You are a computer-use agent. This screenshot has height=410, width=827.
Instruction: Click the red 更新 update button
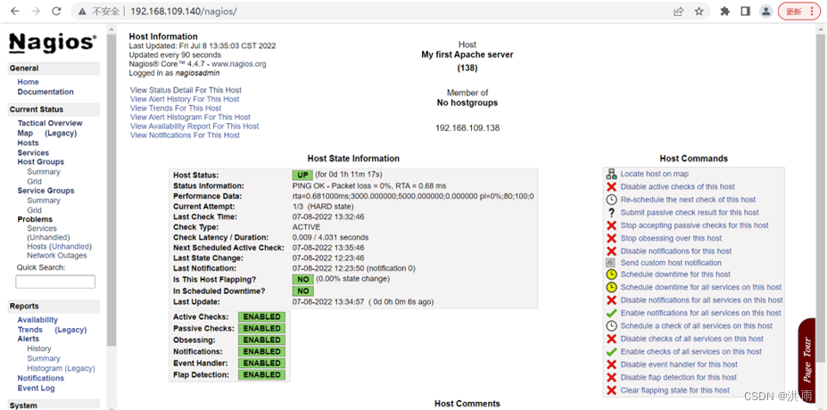pos(799,11)
